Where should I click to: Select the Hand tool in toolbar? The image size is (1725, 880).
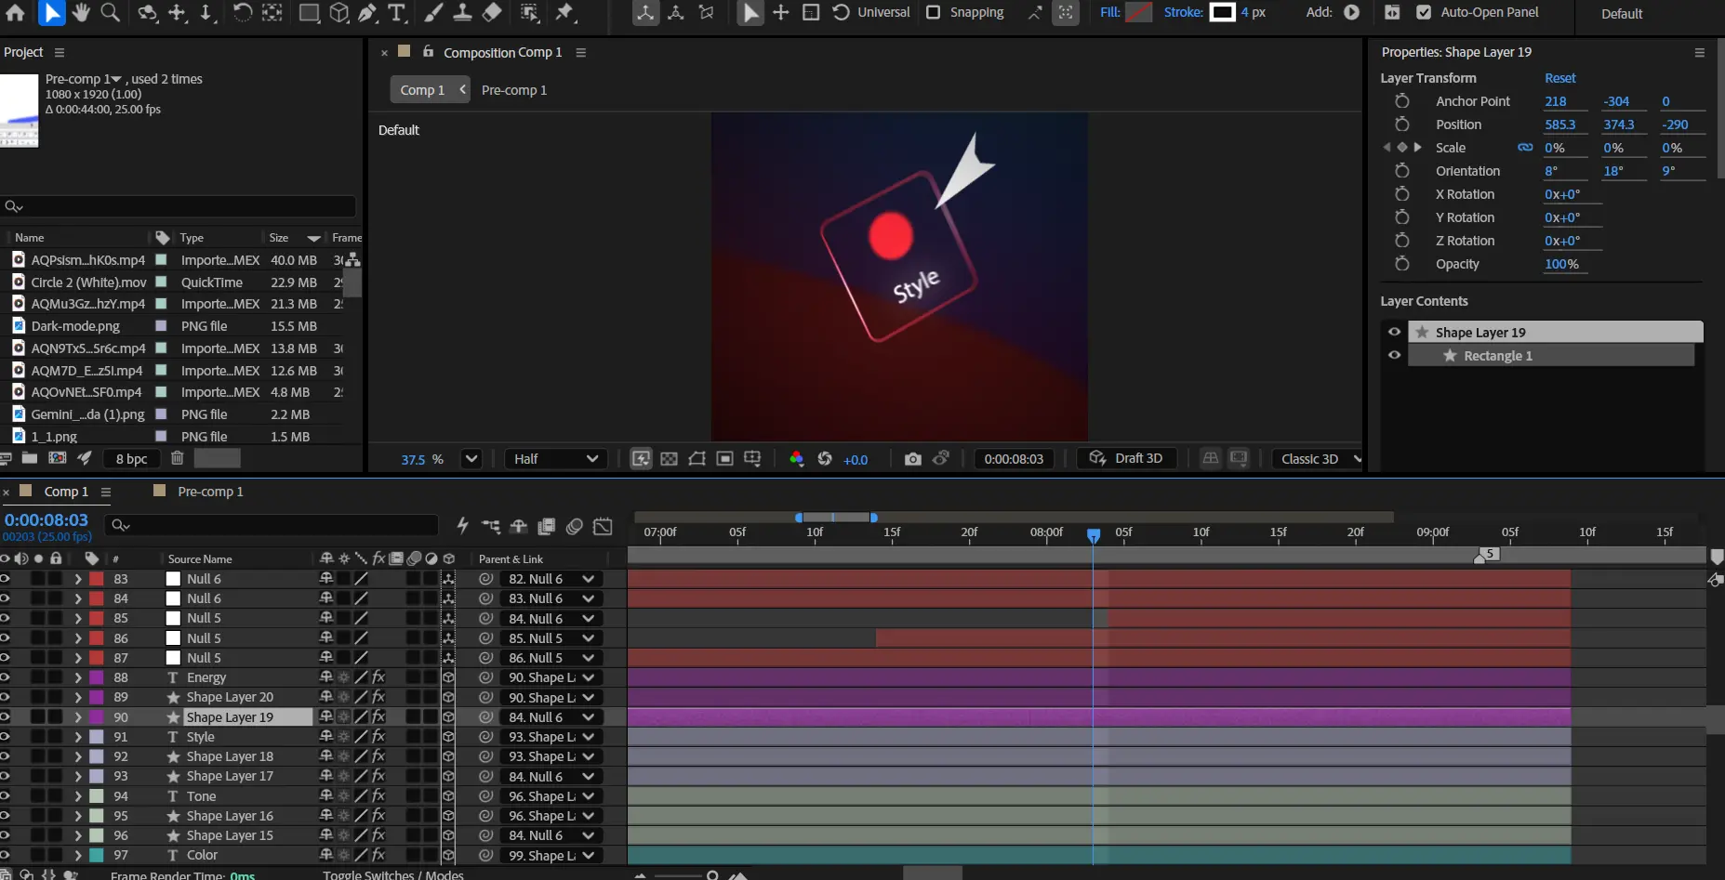[x=81, y=12]
